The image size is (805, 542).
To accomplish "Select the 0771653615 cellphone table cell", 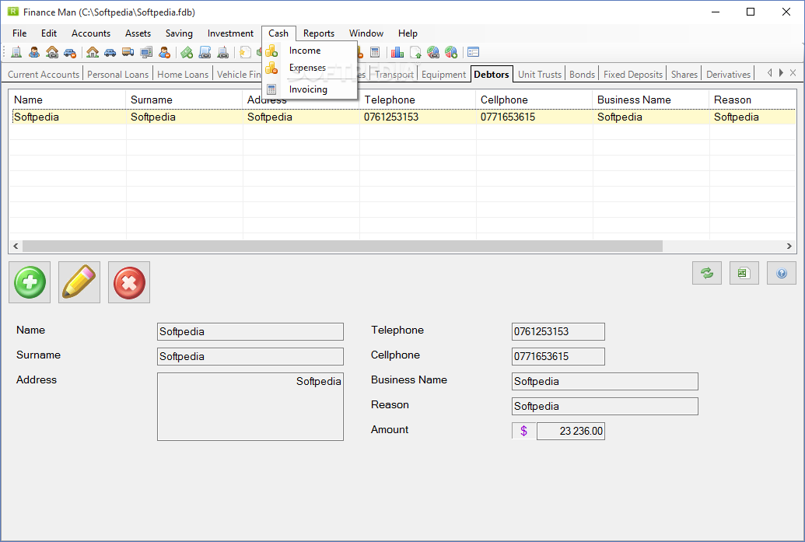I will tap(534, 117).
